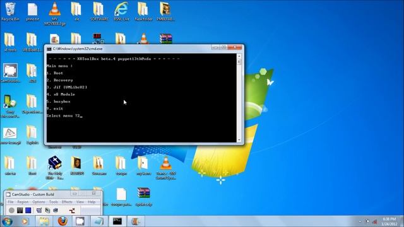The width and height of the screenshot is (404, 227).
Task: Click the red autopan icon in CamStudio toolbar
Action: [x=72, y=211]
